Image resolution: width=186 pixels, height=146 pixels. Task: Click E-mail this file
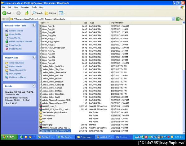click(x=15, y=45)
